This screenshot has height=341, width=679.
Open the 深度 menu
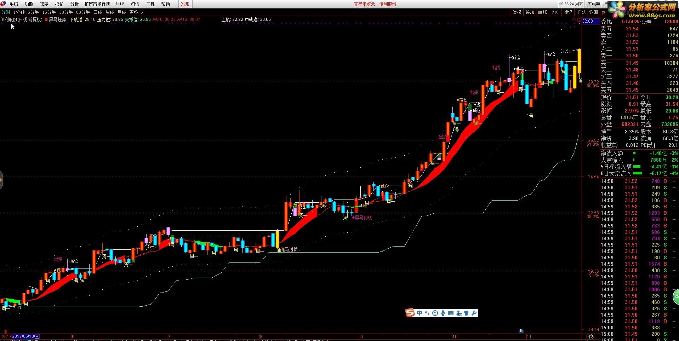[x=44, y=4]
